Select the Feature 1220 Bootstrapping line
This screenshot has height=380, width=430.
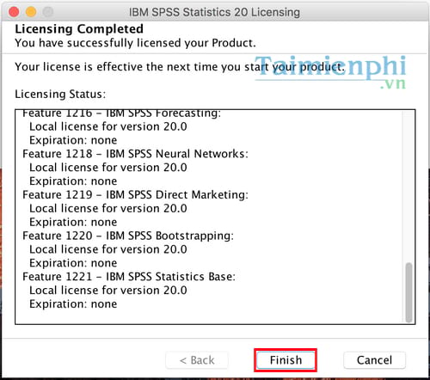point(128,236)
